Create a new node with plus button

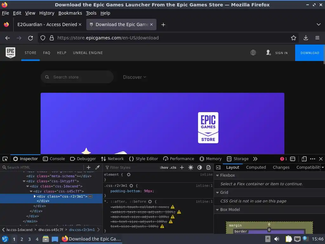[x=89, y=167]
